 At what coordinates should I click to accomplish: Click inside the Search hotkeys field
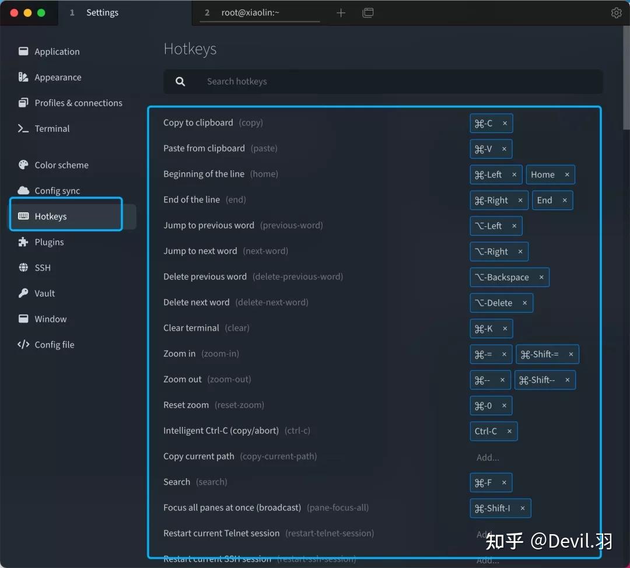point(383,81)
